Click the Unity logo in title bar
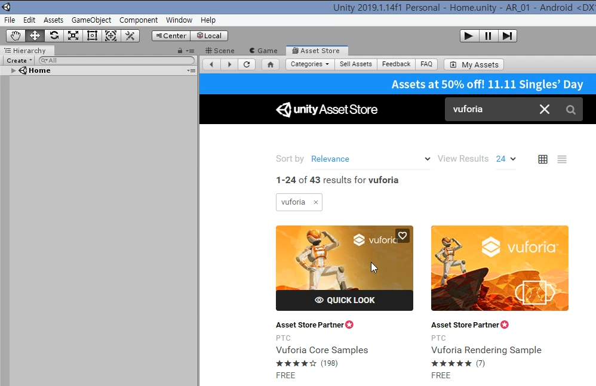The height and width of the screenshot is (386, 596). 6,7
